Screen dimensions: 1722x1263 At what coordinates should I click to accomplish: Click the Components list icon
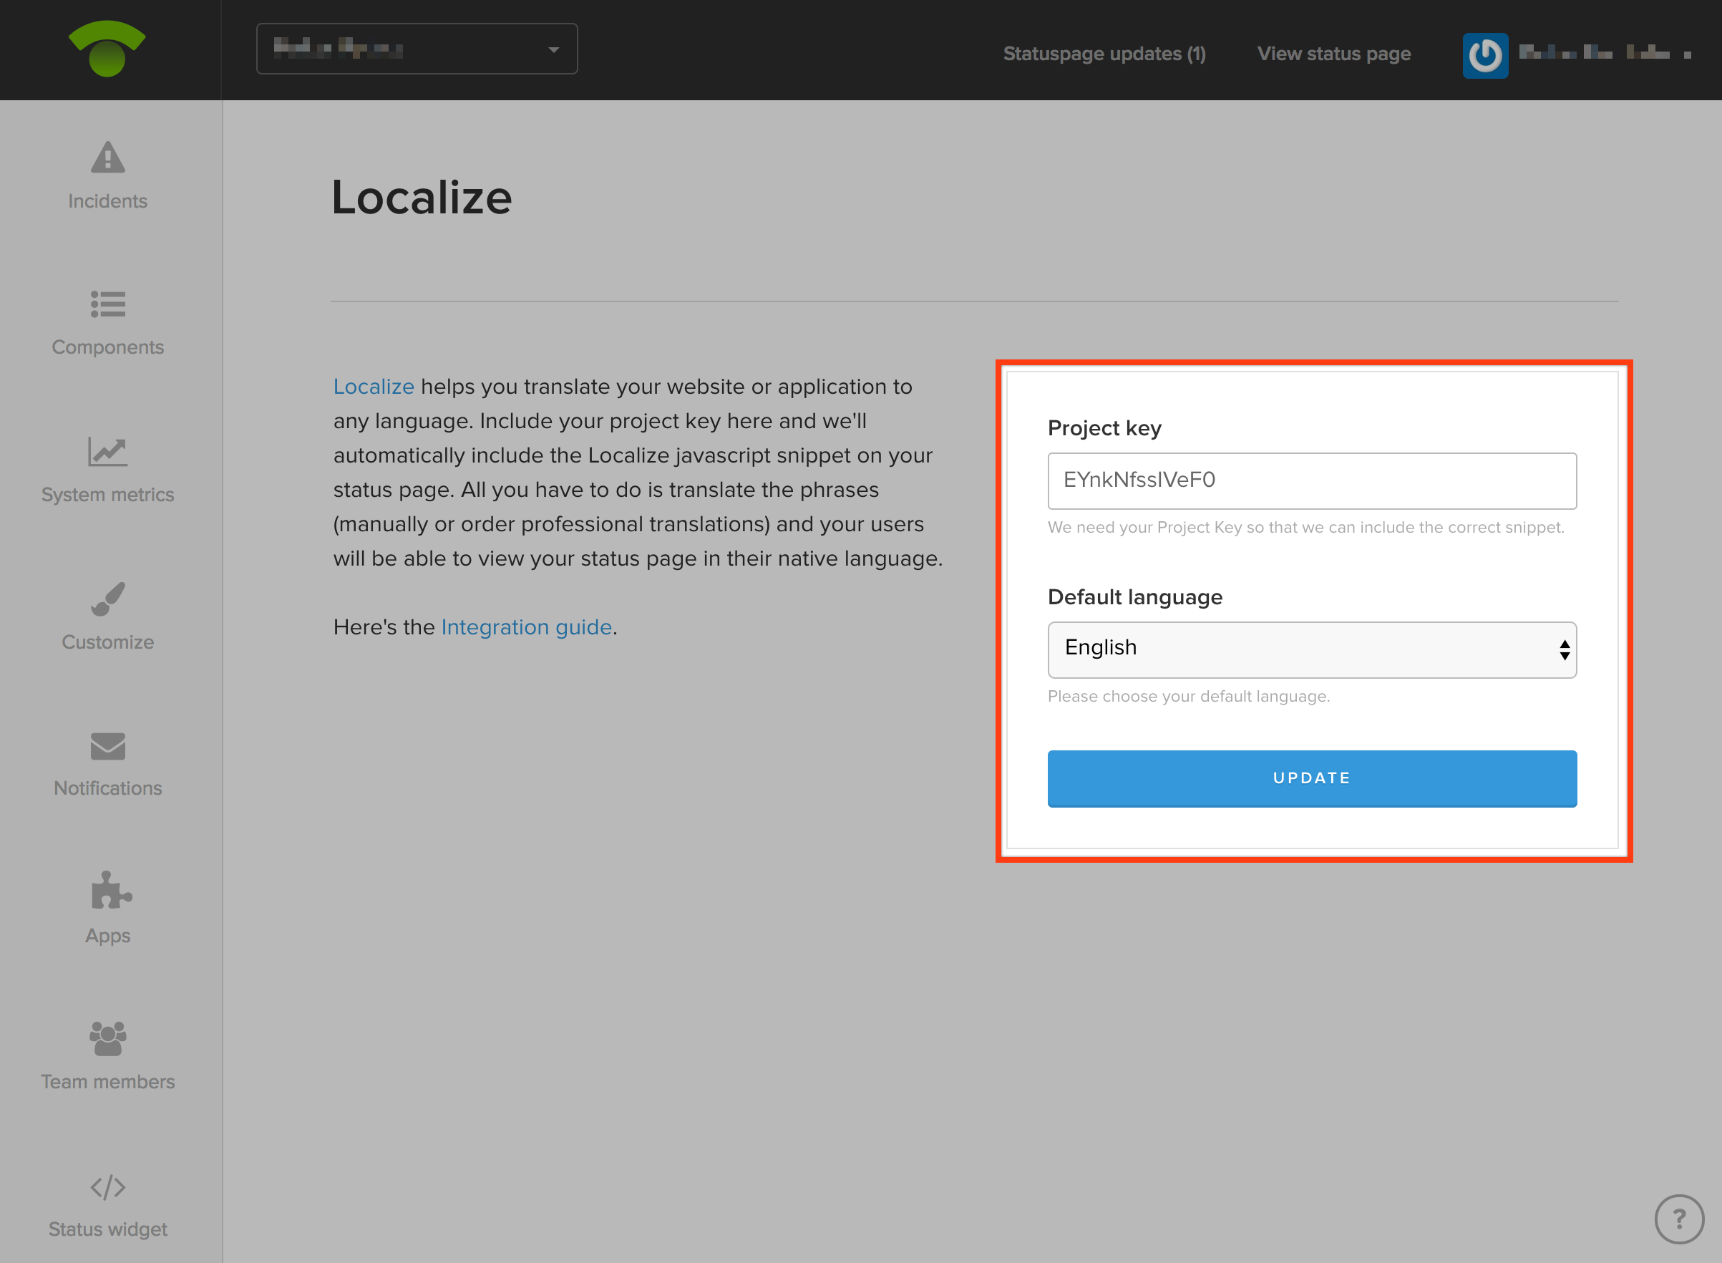tap(108, 304)
